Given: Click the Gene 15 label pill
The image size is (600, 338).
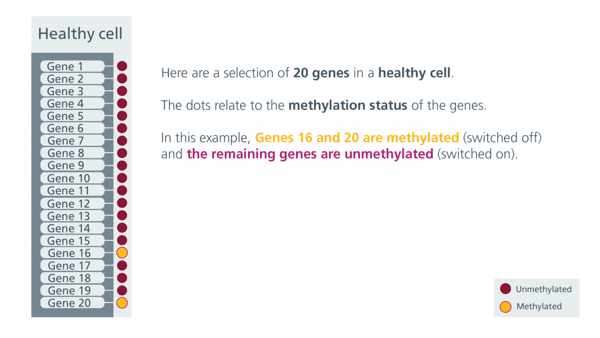Looking at the screenshot, I should point(72,241).
